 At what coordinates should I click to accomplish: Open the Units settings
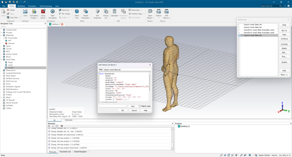(25, 13)
